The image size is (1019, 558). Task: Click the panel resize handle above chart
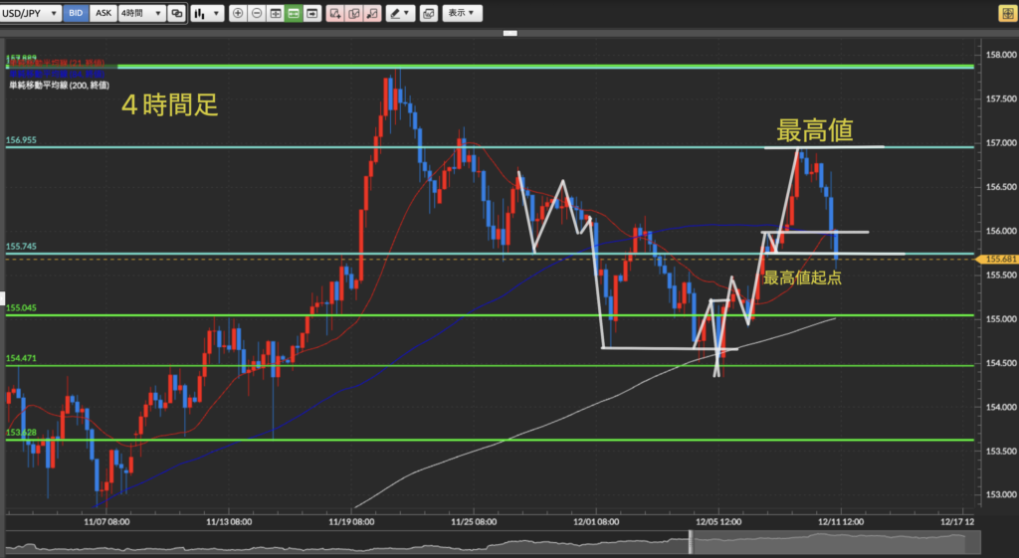pos(509,33)
